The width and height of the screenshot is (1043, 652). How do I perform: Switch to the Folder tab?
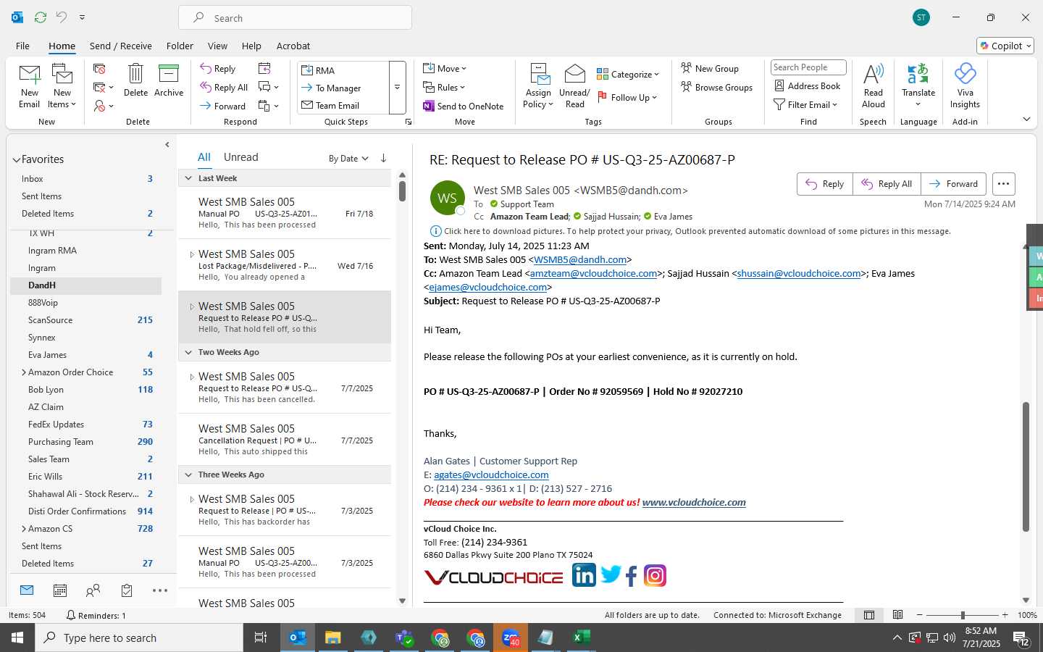[x=180, y=46]
